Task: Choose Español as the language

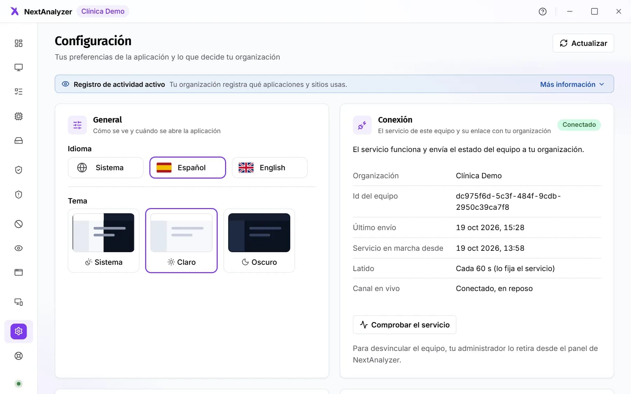Action: point(188,168)
